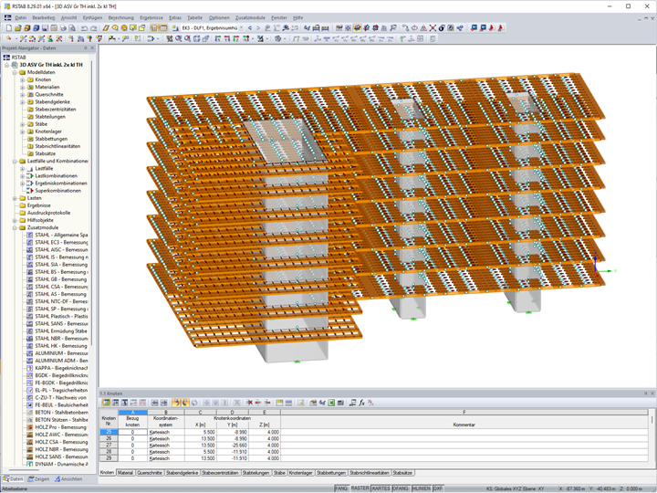This screenshot has height=493, width=657.
Task: Collapse the Modelldaten tree folder
Action: [x=15, y=72]
